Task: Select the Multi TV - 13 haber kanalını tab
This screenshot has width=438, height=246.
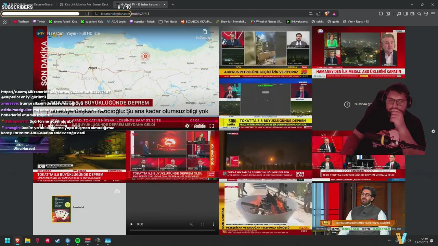Action: click(140, 4)
